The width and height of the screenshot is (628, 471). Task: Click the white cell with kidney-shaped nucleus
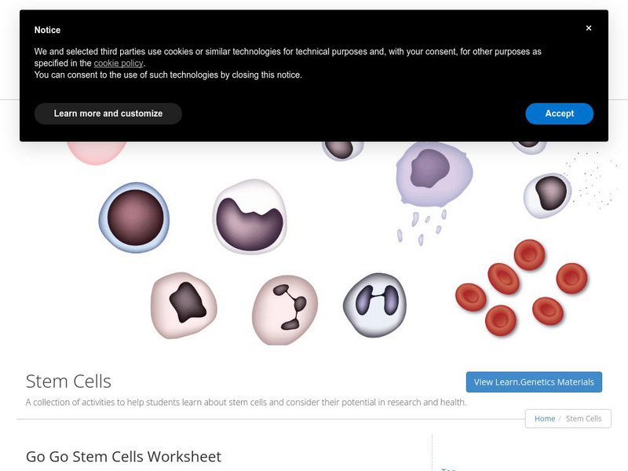point(250,216)
